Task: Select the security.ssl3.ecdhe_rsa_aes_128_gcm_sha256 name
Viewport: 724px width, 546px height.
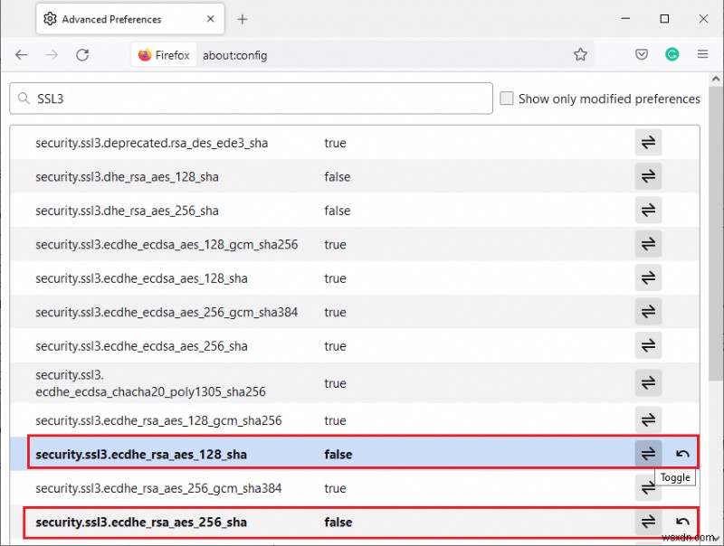Action: tap(158, 420)
